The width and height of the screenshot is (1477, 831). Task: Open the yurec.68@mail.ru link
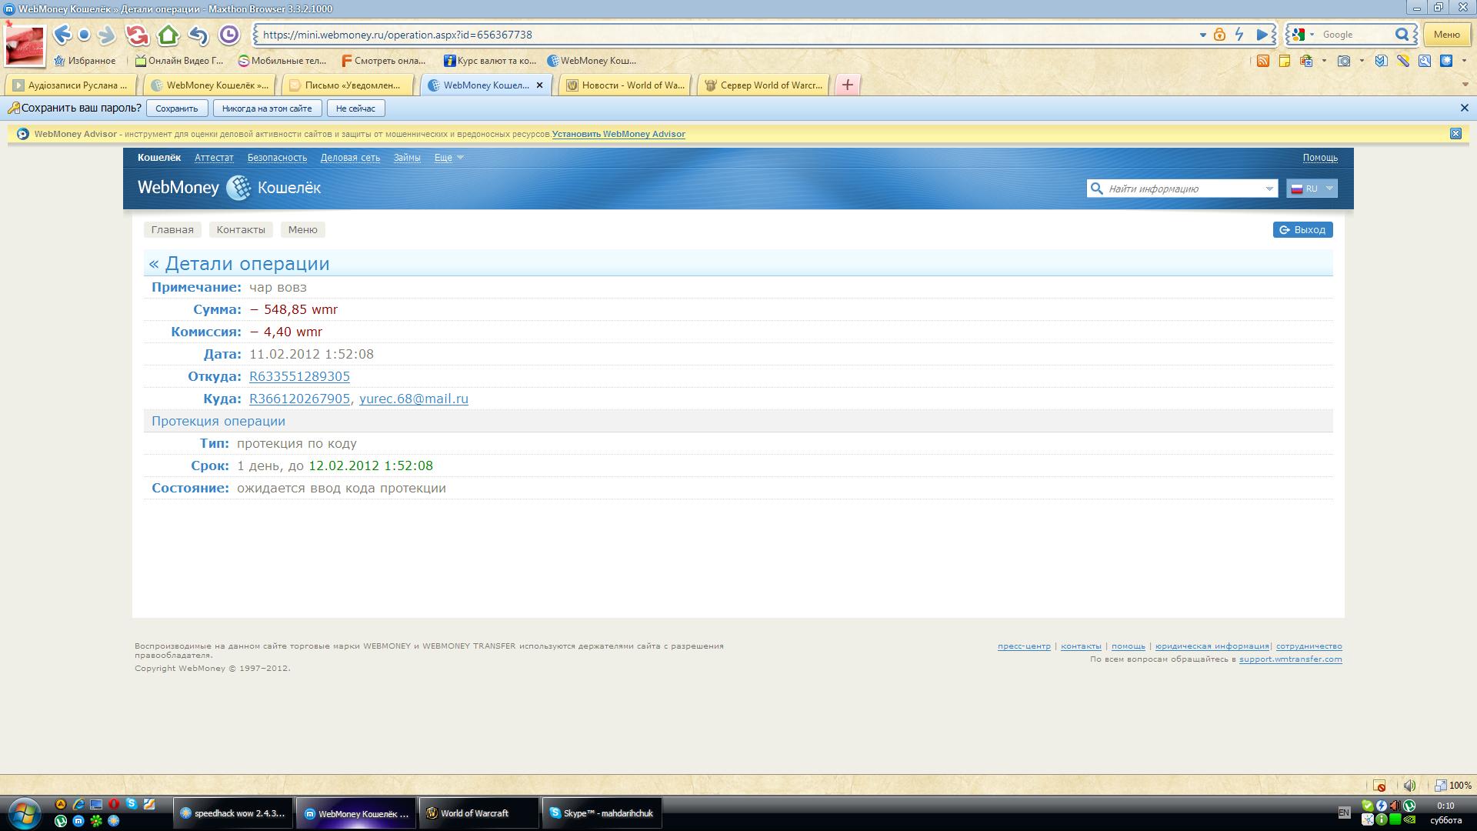tap(414, 399)
